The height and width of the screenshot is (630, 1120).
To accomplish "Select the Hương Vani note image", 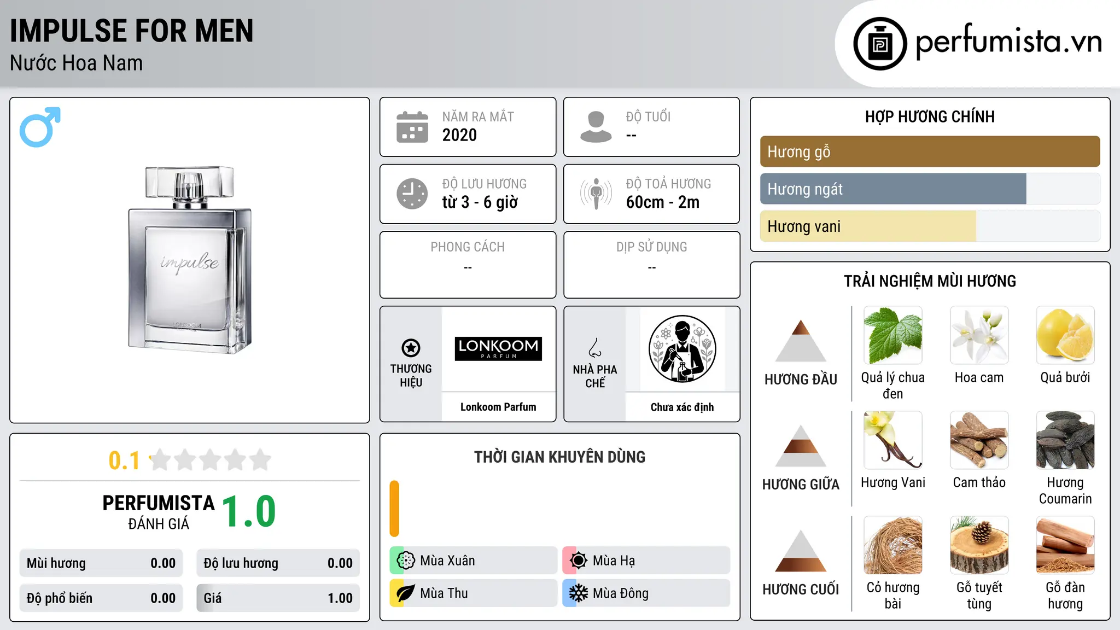I will [x=892, y=440].
